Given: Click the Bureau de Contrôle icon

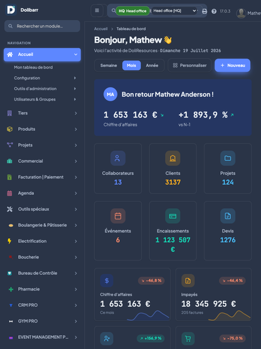Looking at the screenshot, I should 9,273.
